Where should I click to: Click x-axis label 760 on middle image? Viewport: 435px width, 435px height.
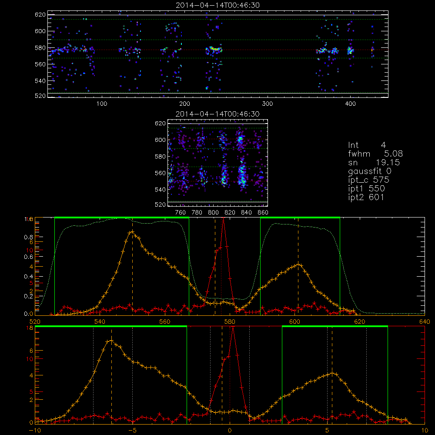click(181, 213)
